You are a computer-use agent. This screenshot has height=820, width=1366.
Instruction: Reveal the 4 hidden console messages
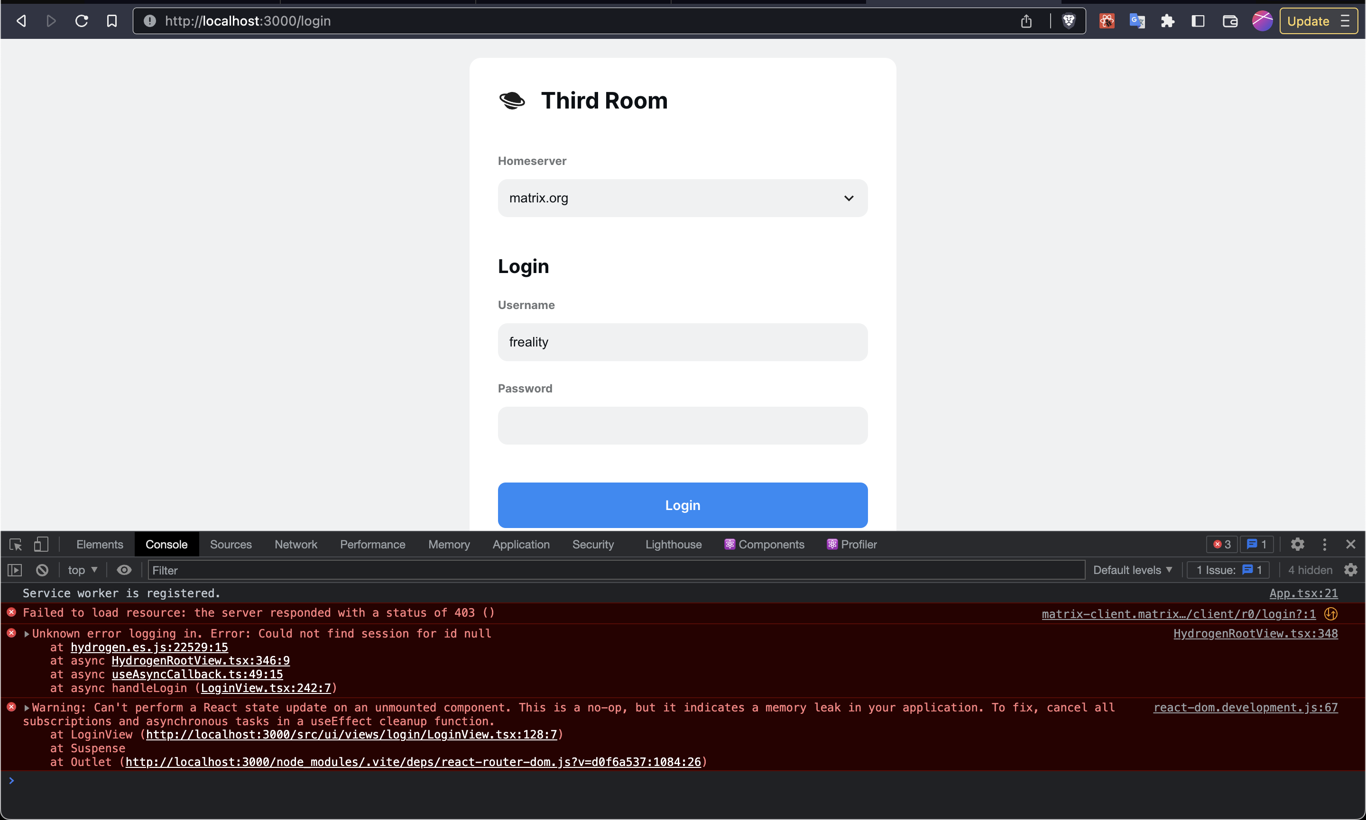(1310, 570)
